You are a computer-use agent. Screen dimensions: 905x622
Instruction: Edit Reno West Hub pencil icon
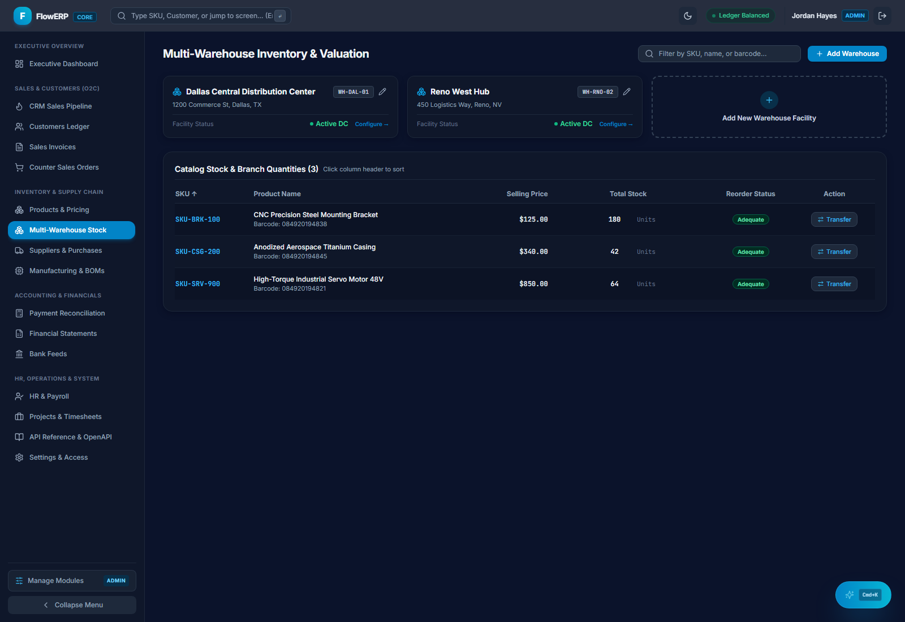(627, 92)
